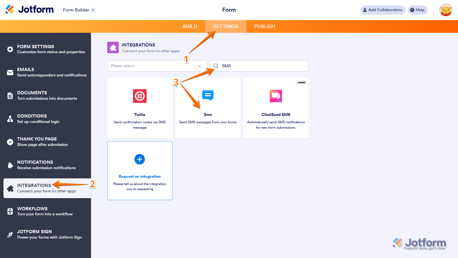Click the Request an integration link
The height and width of the screenshot is (258, 458).
(x=140, y=176)
